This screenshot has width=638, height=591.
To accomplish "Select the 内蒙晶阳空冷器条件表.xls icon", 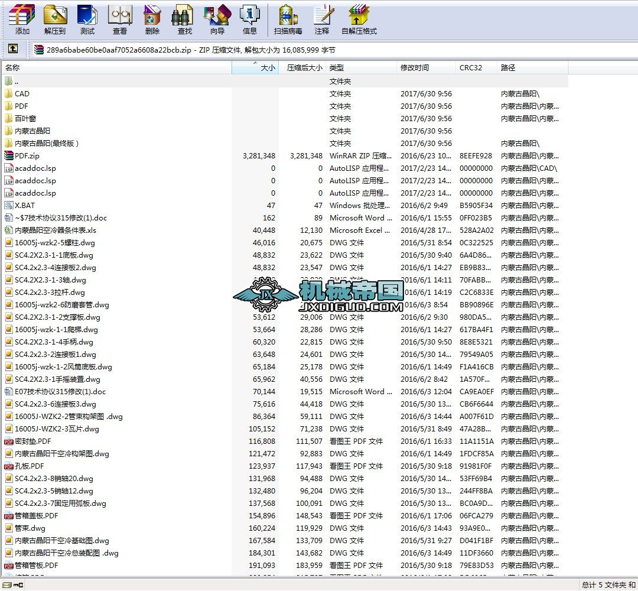I will (x=8, y=230).
